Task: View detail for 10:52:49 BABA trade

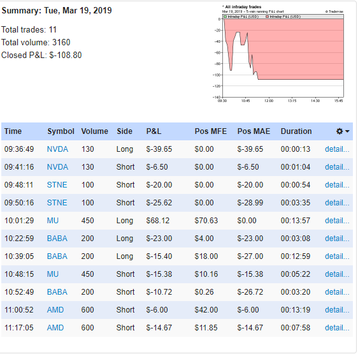Action: (337, 291)
